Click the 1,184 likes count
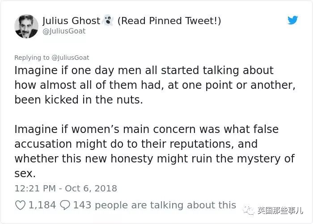Screen dimensions: 313x224 42,205
